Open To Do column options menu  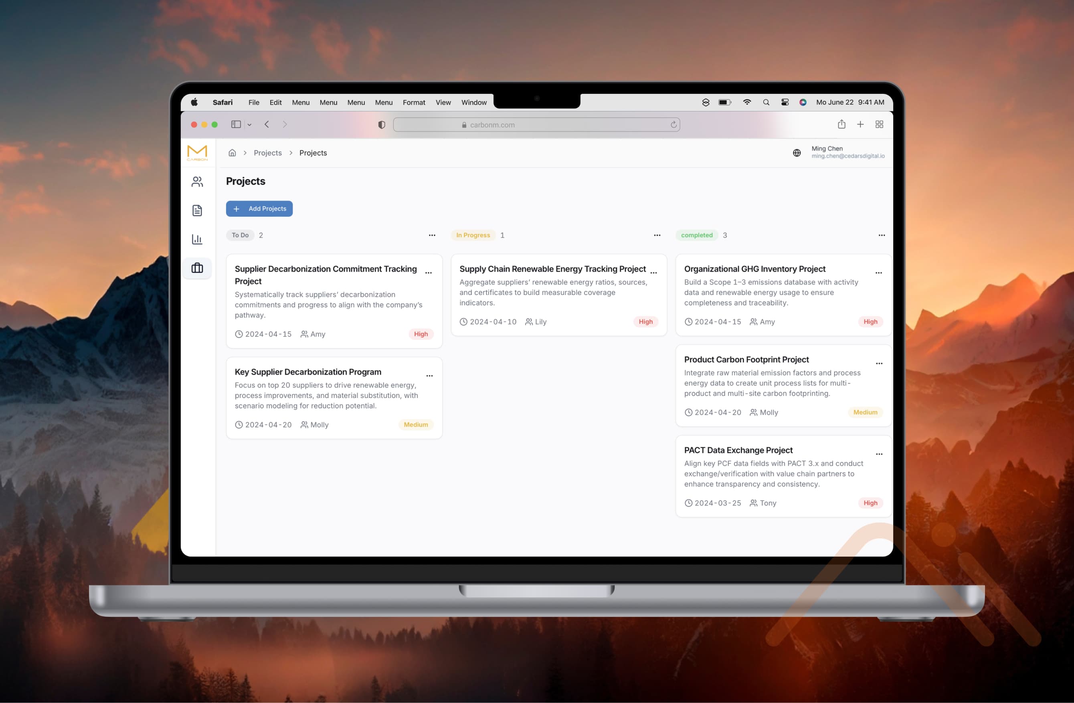432,235
